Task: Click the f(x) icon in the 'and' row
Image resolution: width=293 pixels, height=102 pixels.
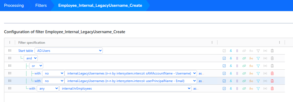Action: (x=251, y=58)
